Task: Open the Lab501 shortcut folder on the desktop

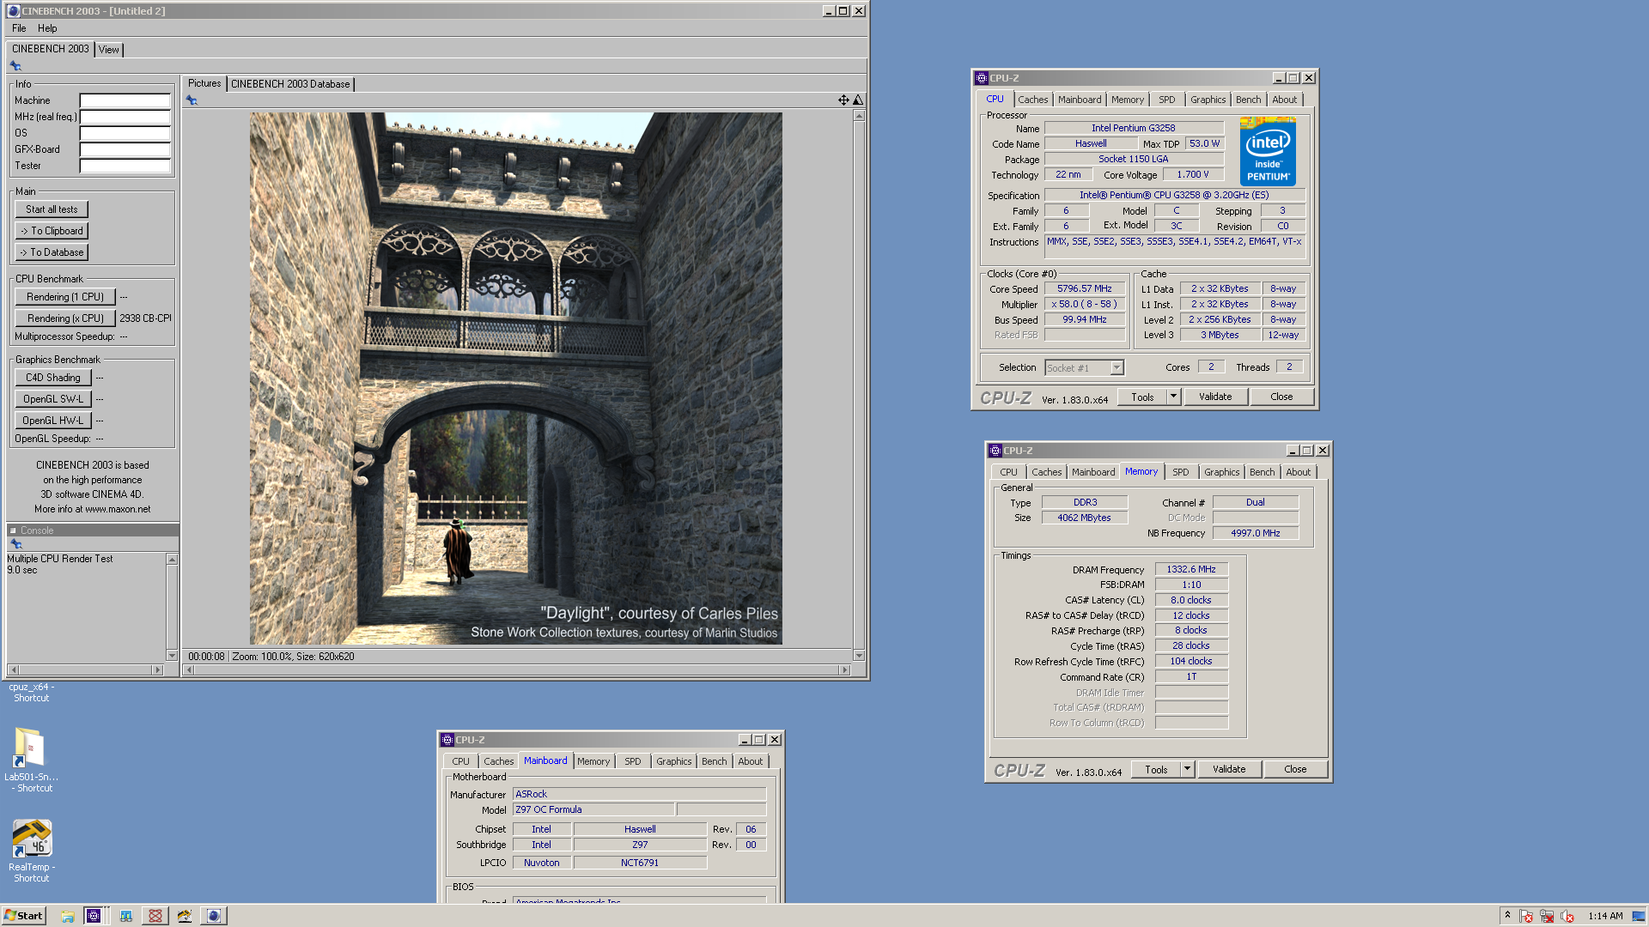Action: coord(31,759)
